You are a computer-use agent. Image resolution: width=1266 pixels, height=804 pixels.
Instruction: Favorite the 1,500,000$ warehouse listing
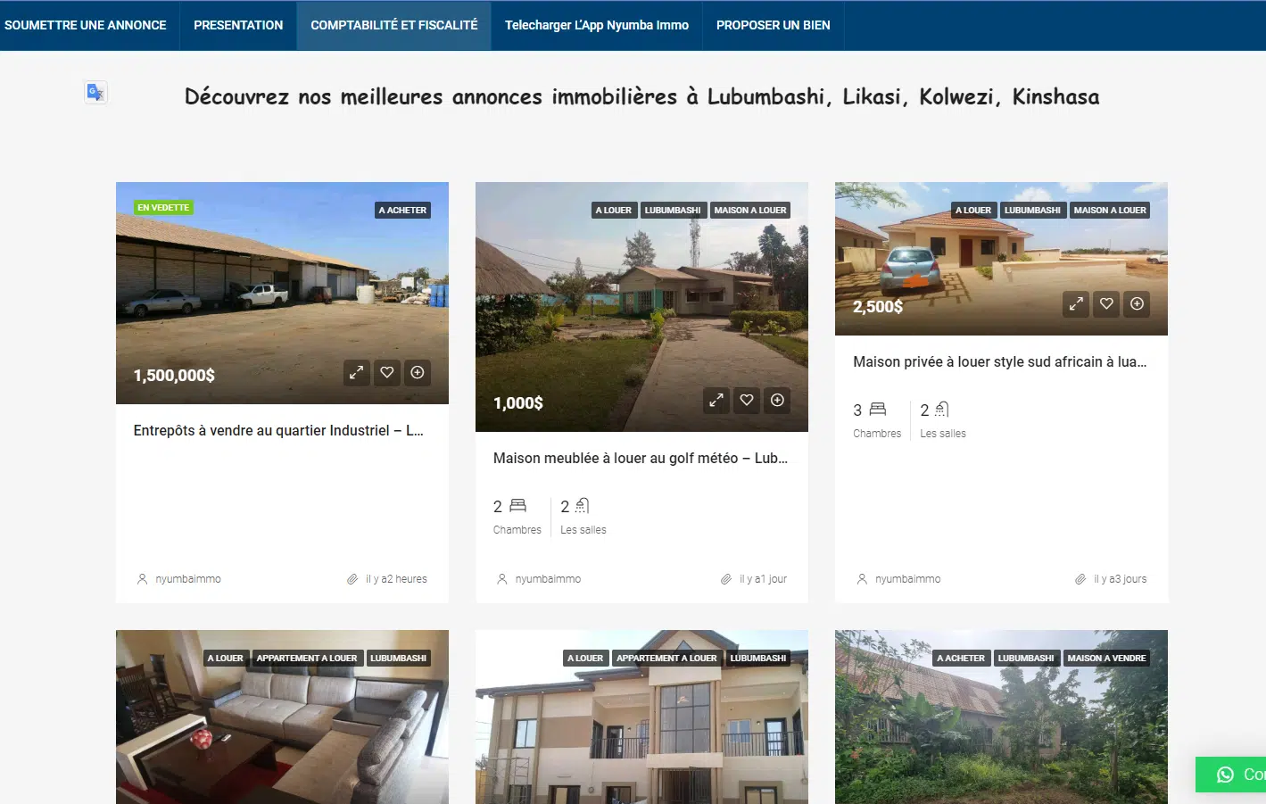point(387,373)
